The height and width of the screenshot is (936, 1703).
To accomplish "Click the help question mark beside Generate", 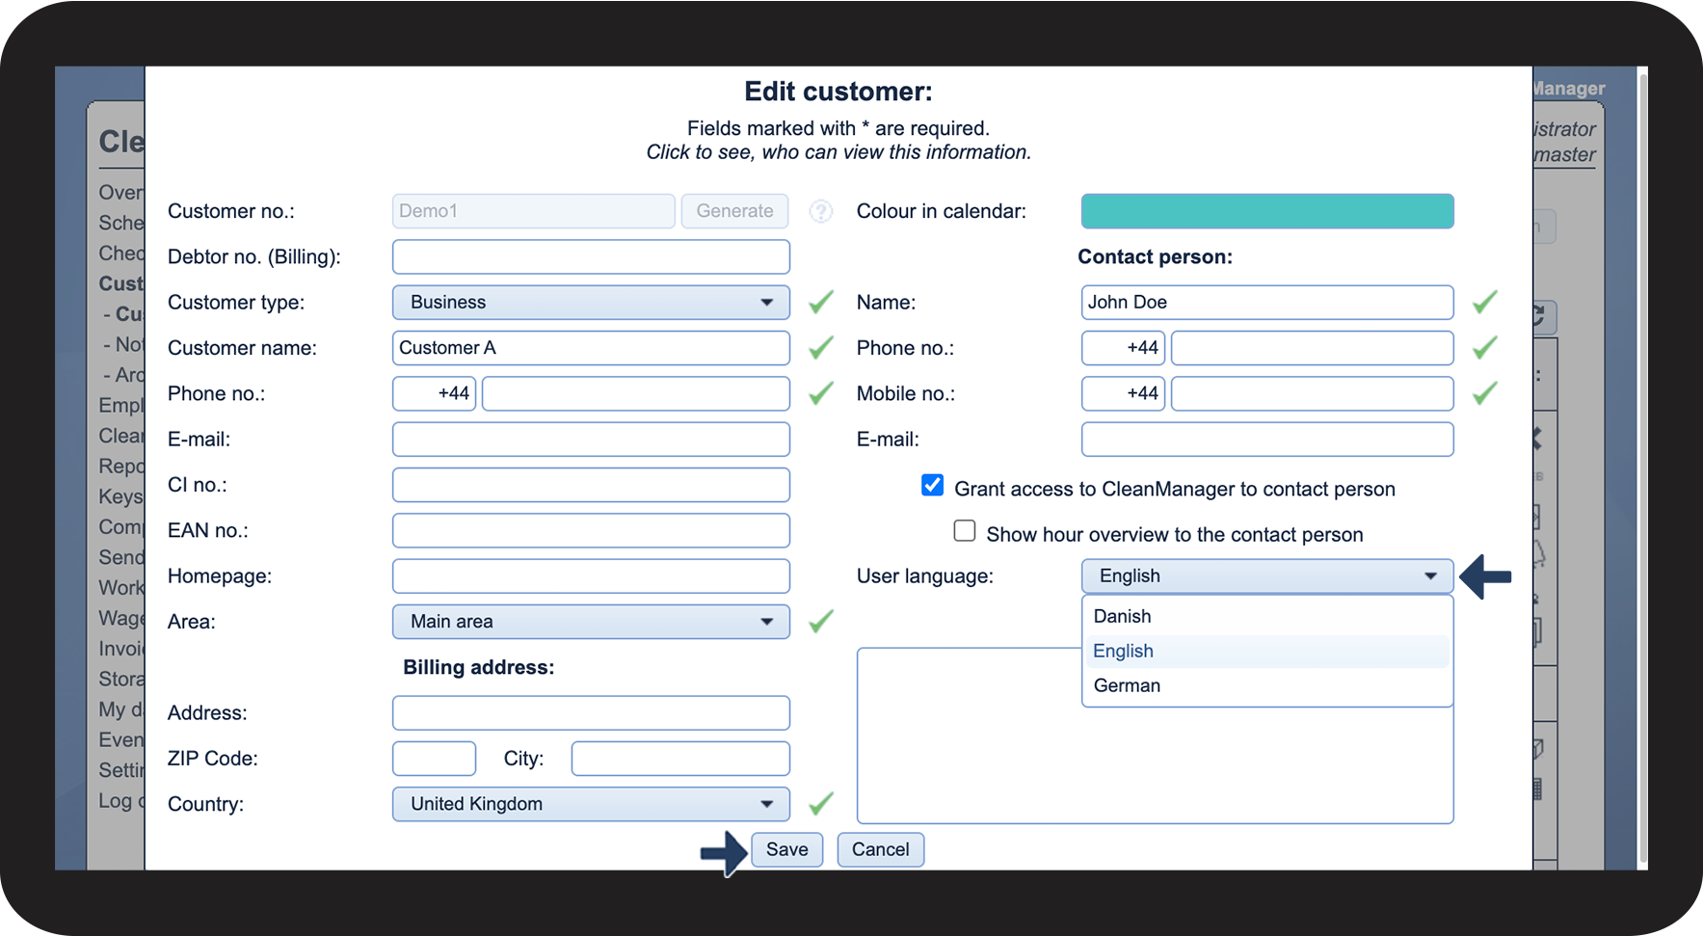I will point(820,211).
